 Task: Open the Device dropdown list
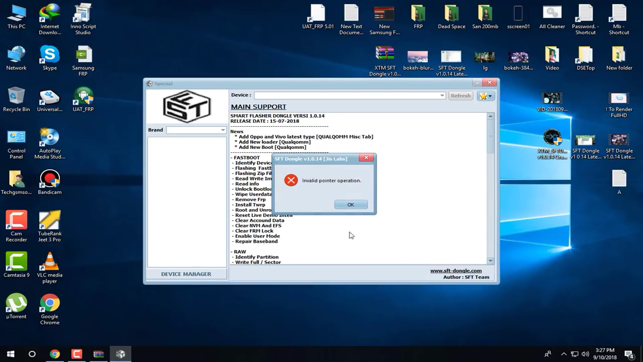tap(442, 96)
